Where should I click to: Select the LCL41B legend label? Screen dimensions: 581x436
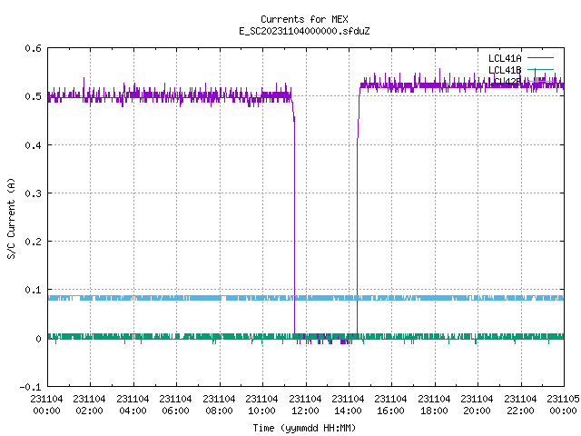coord(505,70)
